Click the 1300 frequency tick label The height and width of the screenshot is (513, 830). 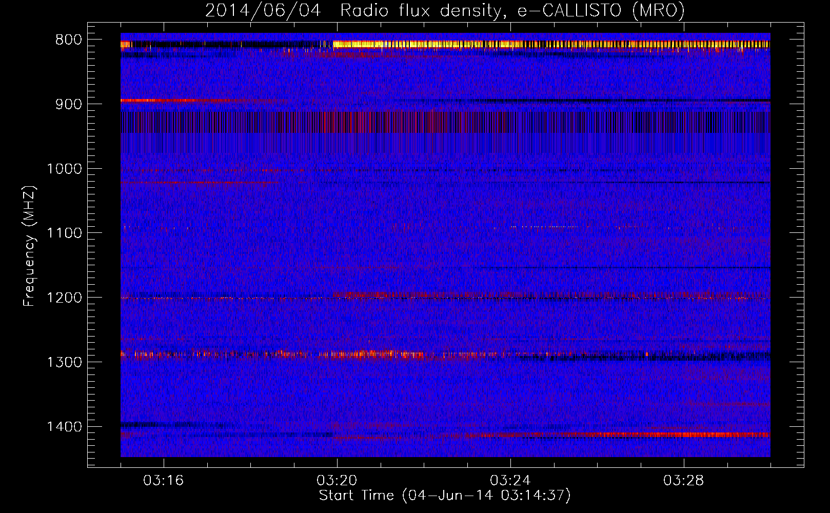tap(64, 363)
